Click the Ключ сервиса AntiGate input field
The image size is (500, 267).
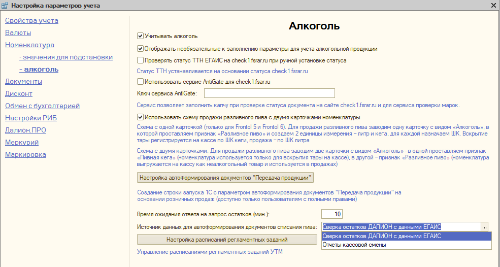[x=270, y=93]
